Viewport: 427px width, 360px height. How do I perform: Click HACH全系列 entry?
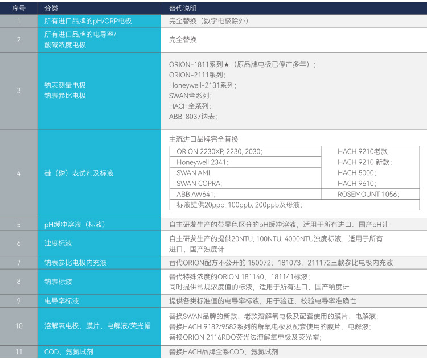[x=190, y=106]
